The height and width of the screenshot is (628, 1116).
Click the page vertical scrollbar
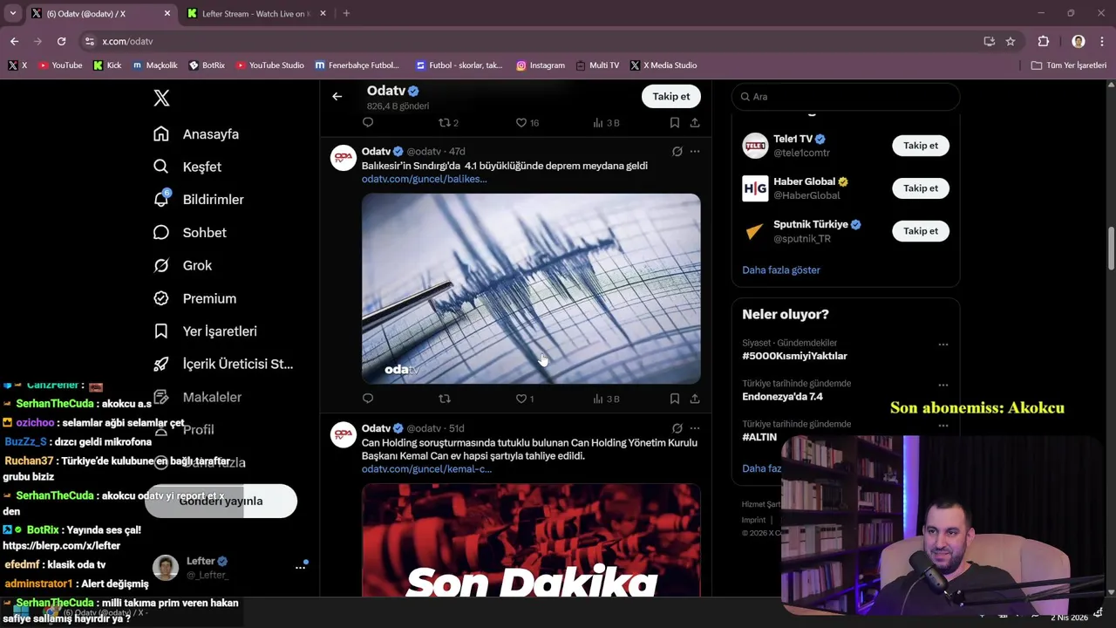(x=1111, y=249)
